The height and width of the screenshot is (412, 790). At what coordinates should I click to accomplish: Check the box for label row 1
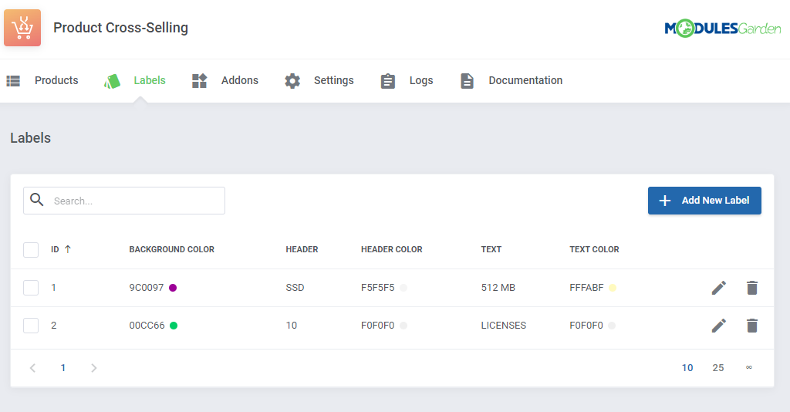(x=31, y=288)
